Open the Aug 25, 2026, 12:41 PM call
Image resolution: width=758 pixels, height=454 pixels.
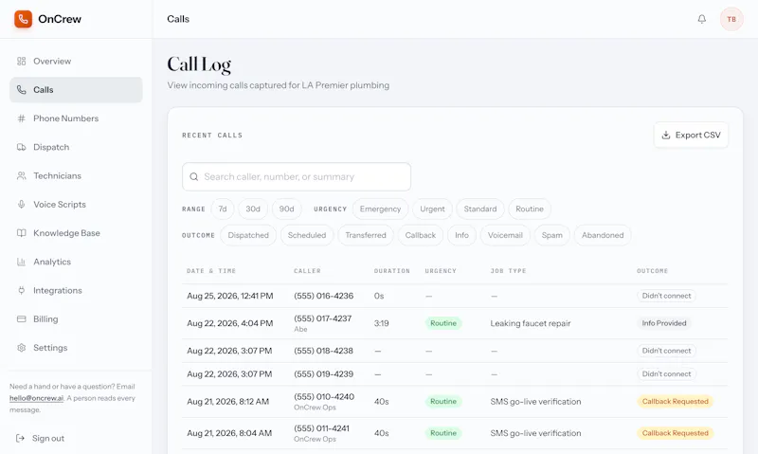pos(455,296)
